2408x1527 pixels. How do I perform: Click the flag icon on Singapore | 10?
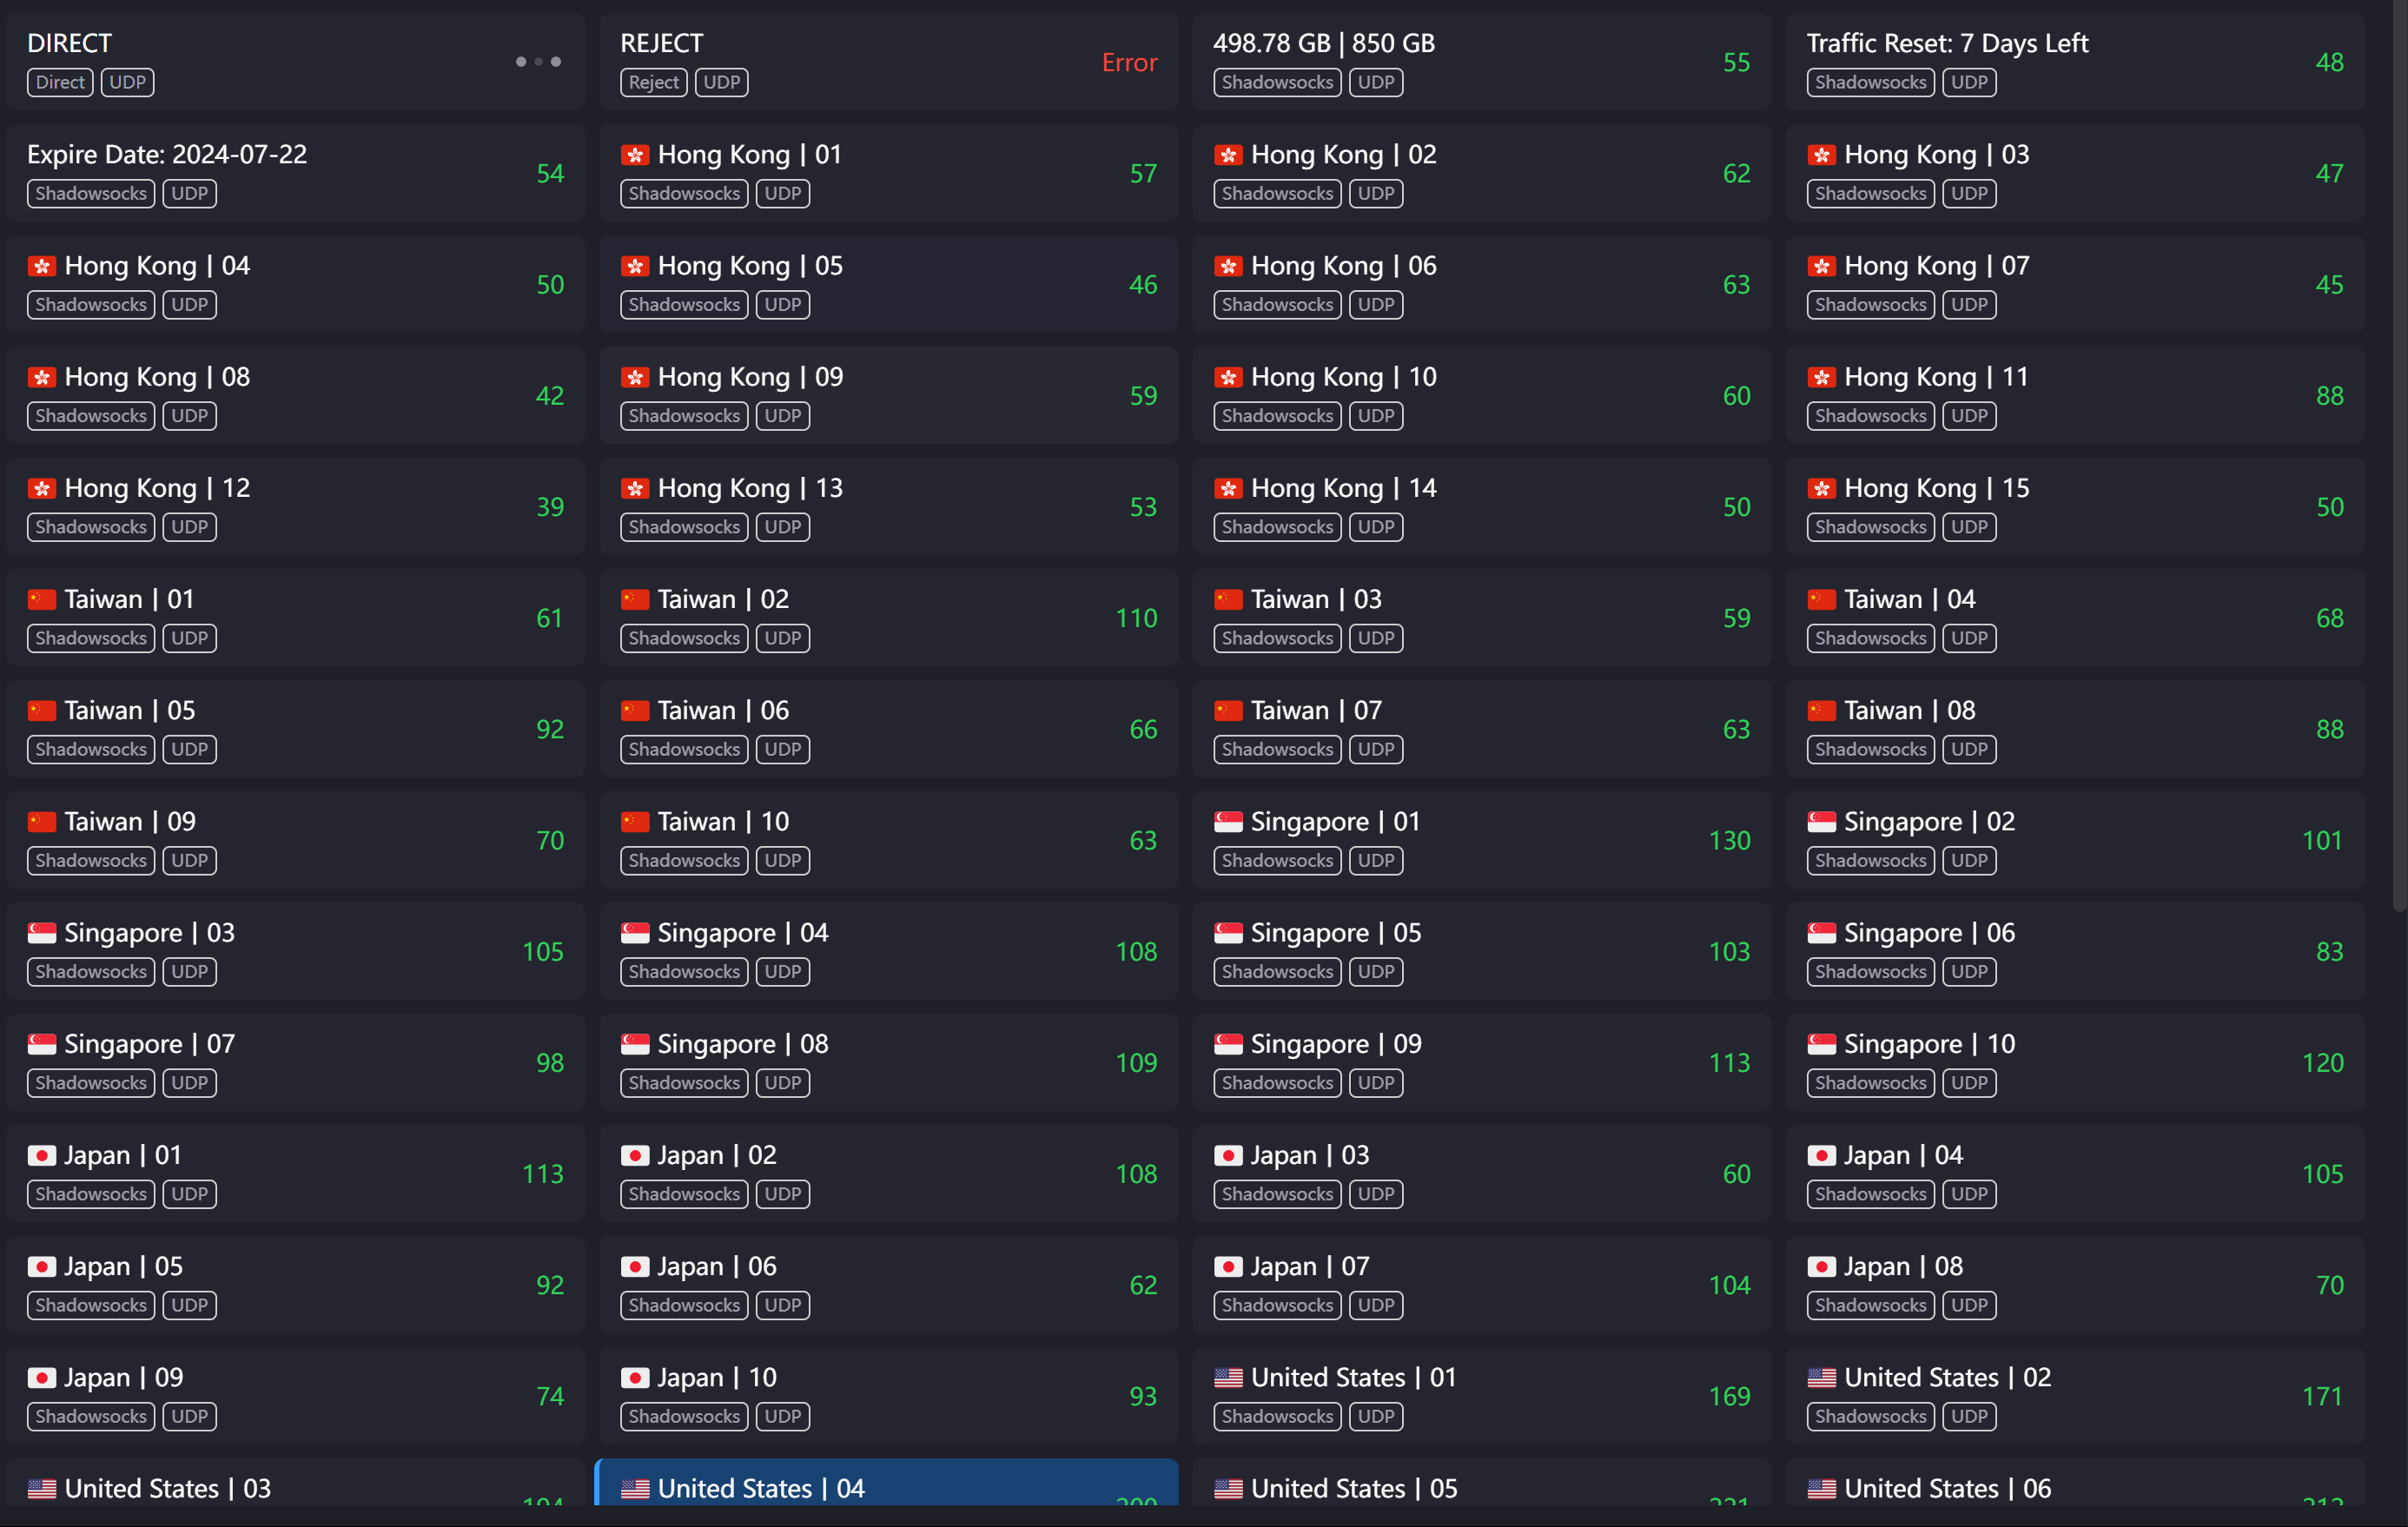(1822, 1045)
